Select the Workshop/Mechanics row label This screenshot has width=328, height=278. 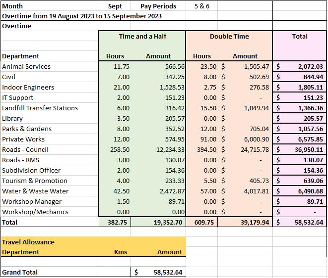50,212
